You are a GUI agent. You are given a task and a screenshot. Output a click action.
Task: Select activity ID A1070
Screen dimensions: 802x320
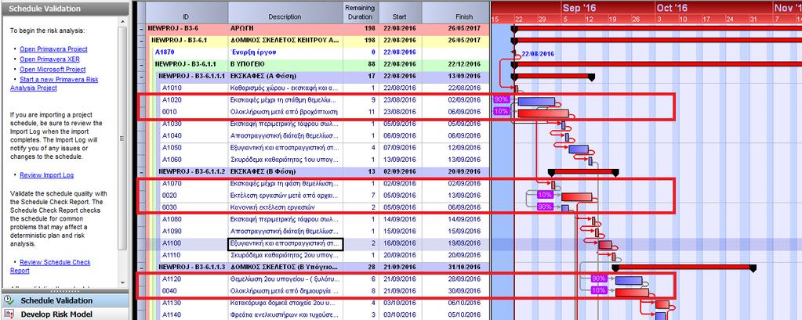click(x=172, y=184)
